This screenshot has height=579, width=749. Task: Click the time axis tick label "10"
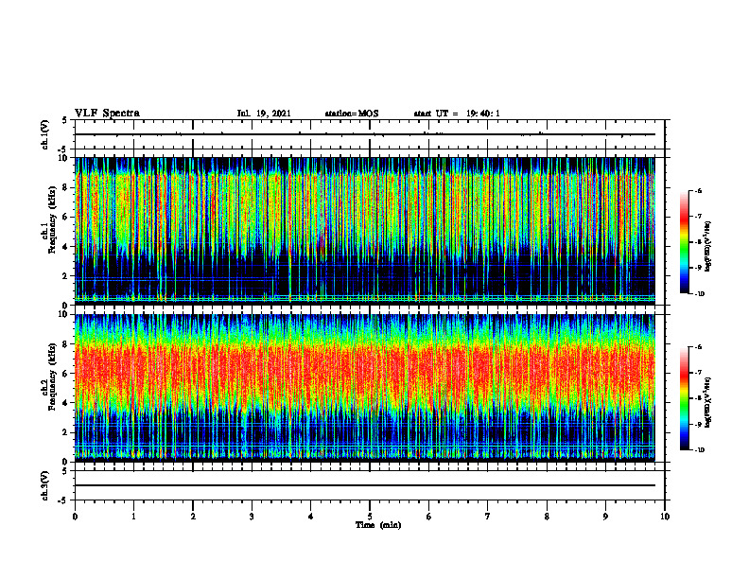665,517
